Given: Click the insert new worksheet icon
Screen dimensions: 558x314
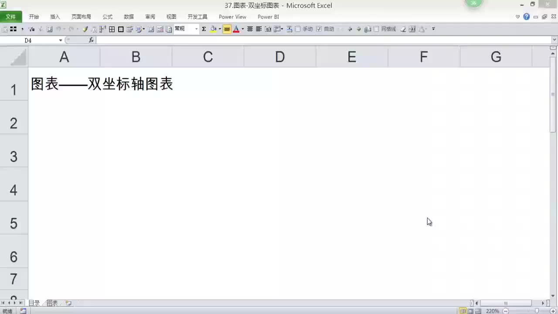Looking at the screenshot, I should tap(68, 303).
